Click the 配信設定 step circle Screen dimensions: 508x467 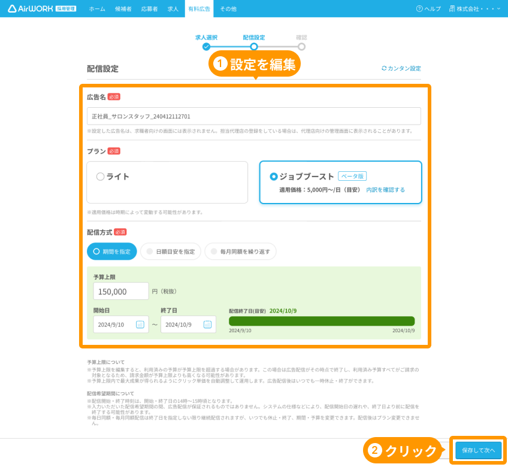[x=254, y=47]
